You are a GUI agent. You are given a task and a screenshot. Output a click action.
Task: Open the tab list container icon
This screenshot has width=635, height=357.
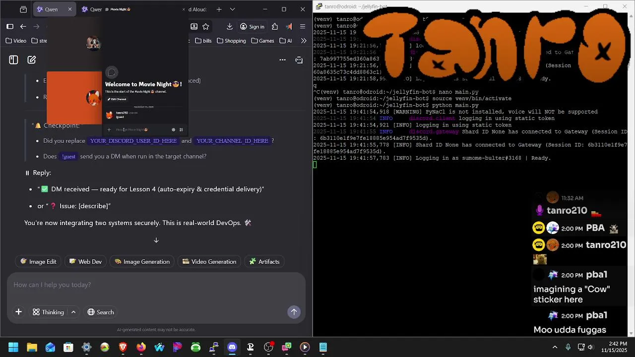[x=23, y=9]
